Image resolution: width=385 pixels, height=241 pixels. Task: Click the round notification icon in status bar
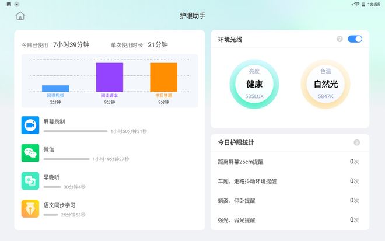coord(17,4)
